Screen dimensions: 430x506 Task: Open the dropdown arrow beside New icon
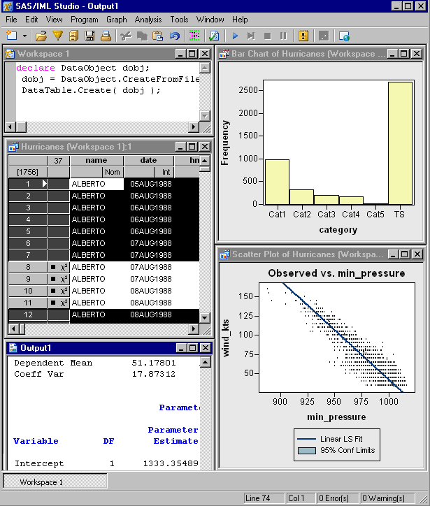[25, 36]
